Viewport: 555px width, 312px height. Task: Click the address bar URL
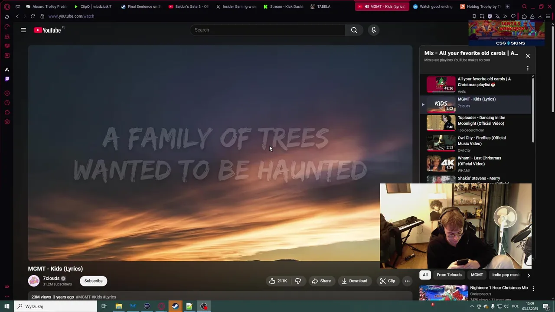pyautogui.click(x=71, y=16)
